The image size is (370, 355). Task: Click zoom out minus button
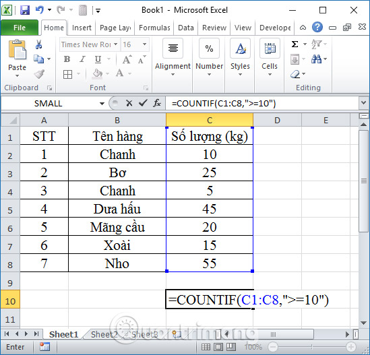[273, 347]
